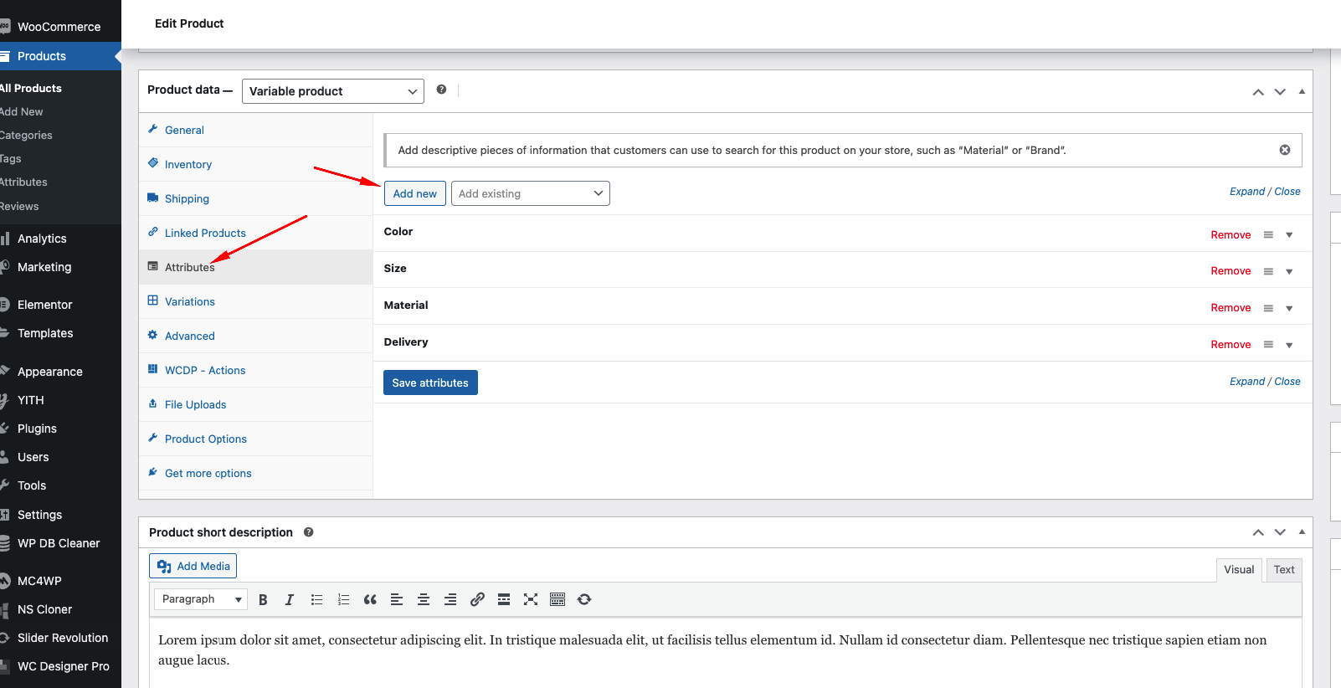Screen dimensions: 1341x688
Task: Open the General product tab
Action: pos(255,130)
